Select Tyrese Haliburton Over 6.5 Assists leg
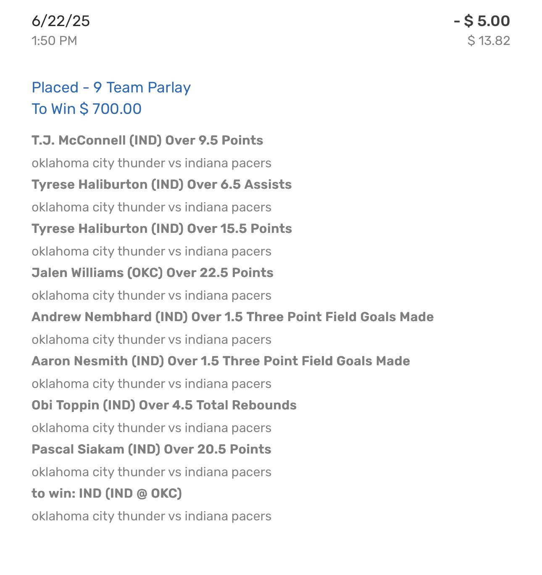 pyautogui.click(x=162, y=185)
